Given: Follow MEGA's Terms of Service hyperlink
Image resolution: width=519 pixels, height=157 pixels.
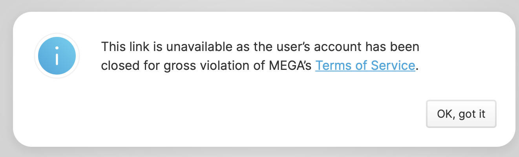Looking at the screenshot, I should click(365, 65).
